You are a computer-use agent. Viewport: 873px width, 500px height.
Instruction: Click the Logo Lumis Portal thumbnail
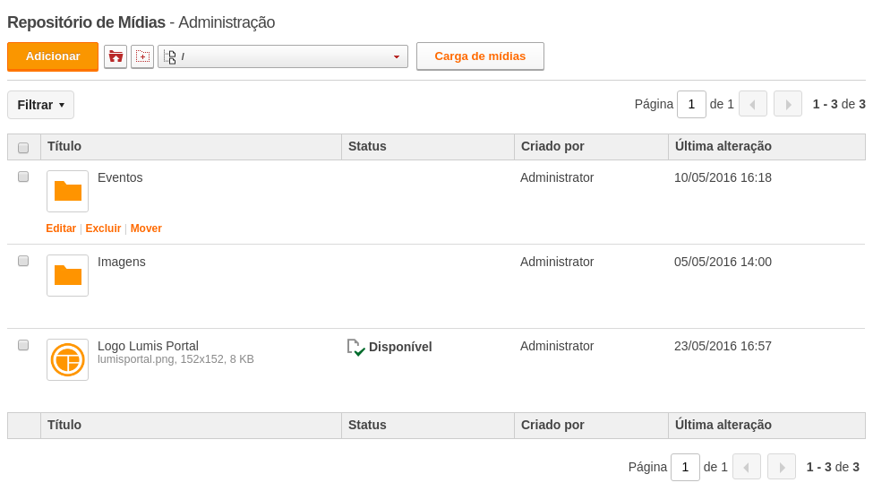(x=67, y=359)
